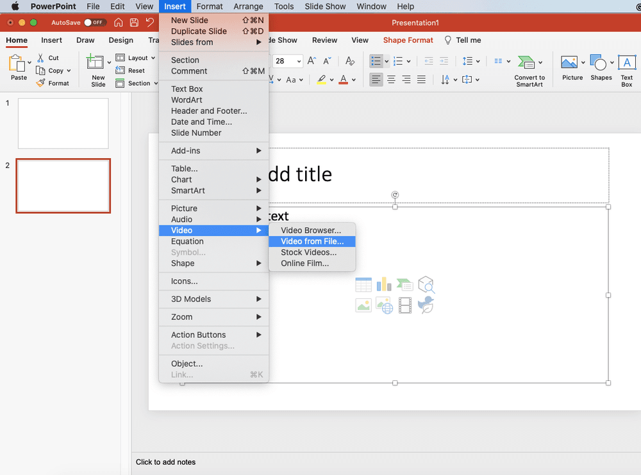Enable center text alignment

click(x=391, y=79)
